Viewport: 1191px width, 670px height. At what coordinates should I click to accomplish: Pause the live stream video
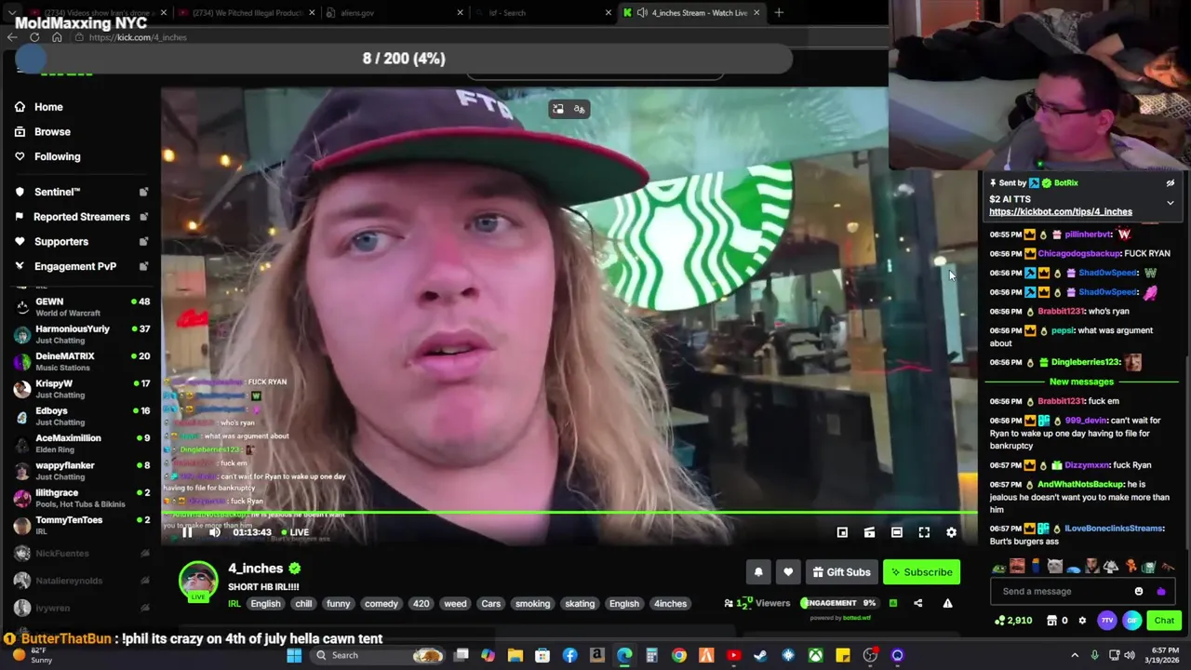(x=187, y=532)
